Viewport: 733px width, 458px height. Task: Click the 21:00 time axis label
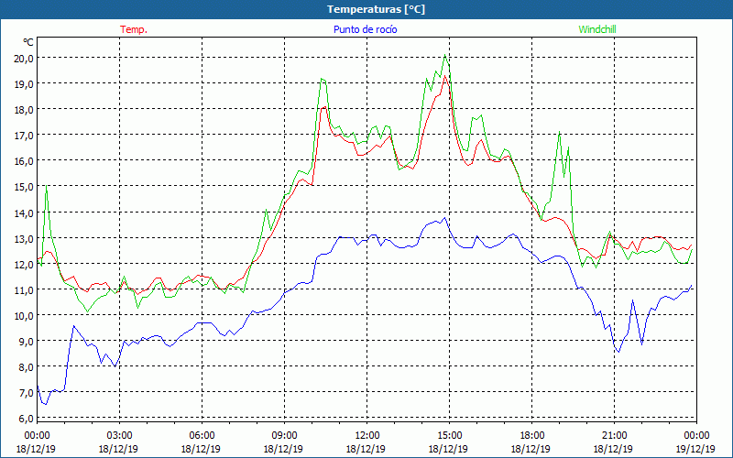614,436
